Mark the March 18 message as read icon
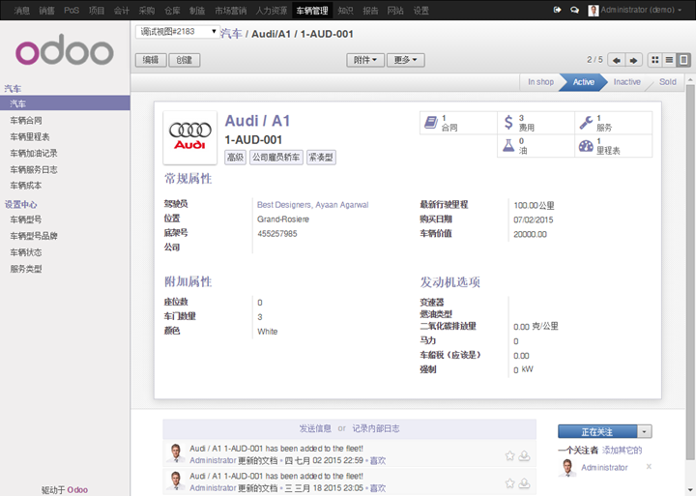This screenshot has height=496, width=696. click(x=524, y=483)
